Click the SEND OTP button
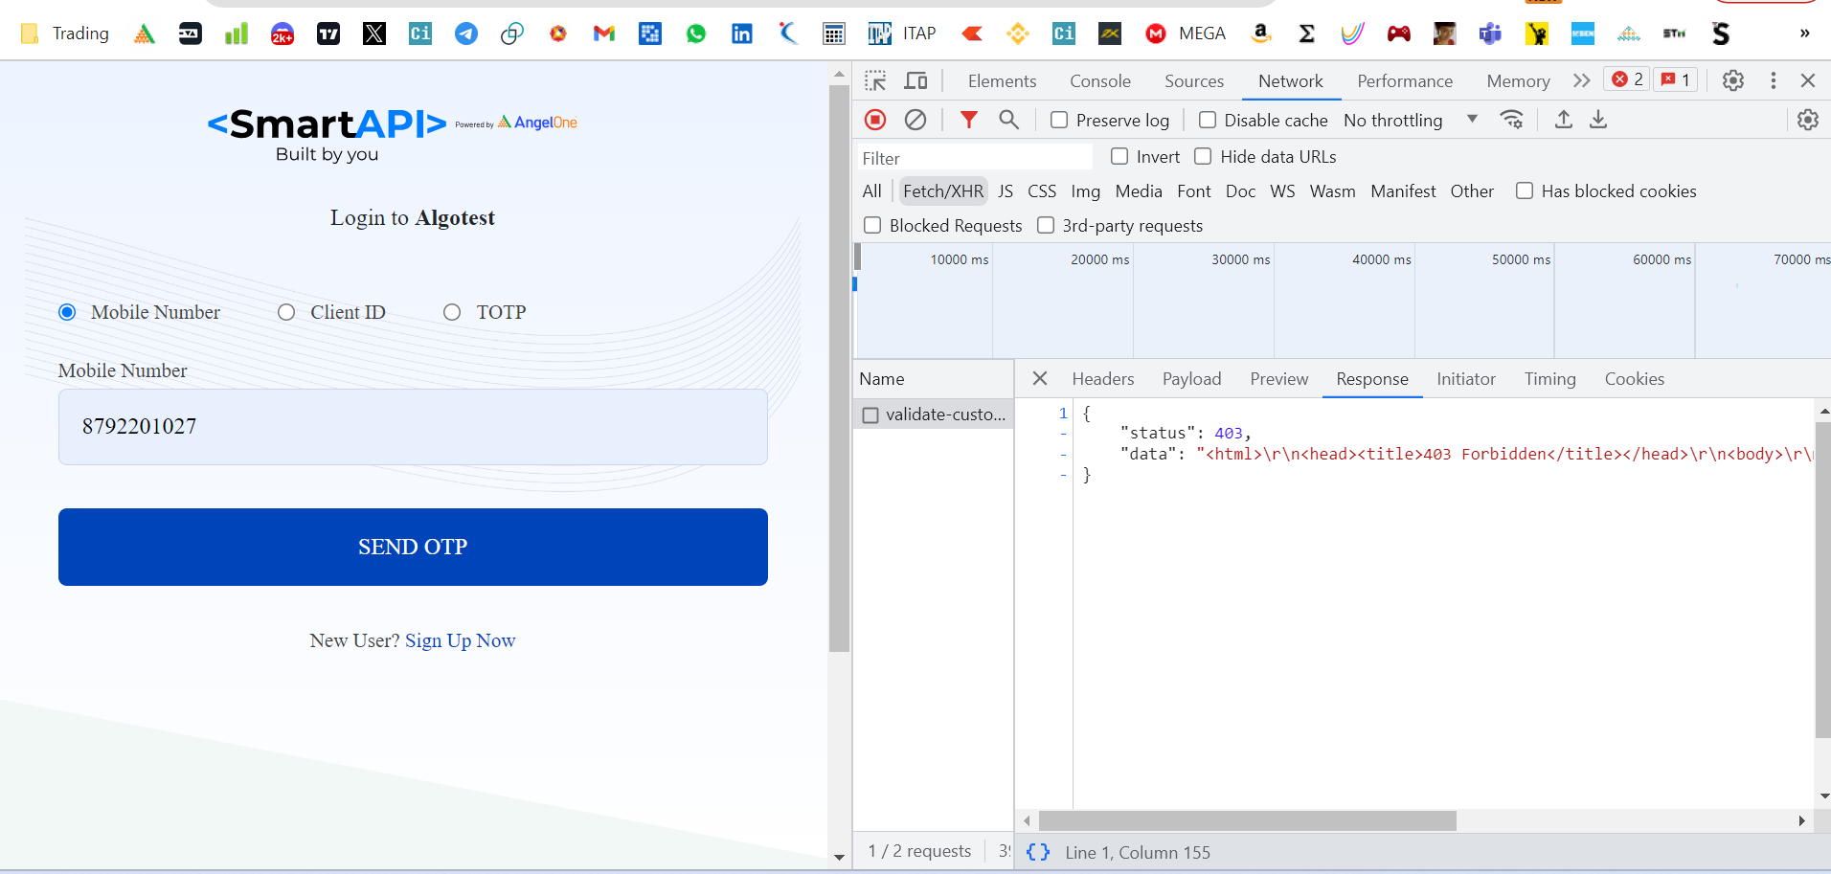Viewport: 1831px width, 874px height. tap(413, 547)
